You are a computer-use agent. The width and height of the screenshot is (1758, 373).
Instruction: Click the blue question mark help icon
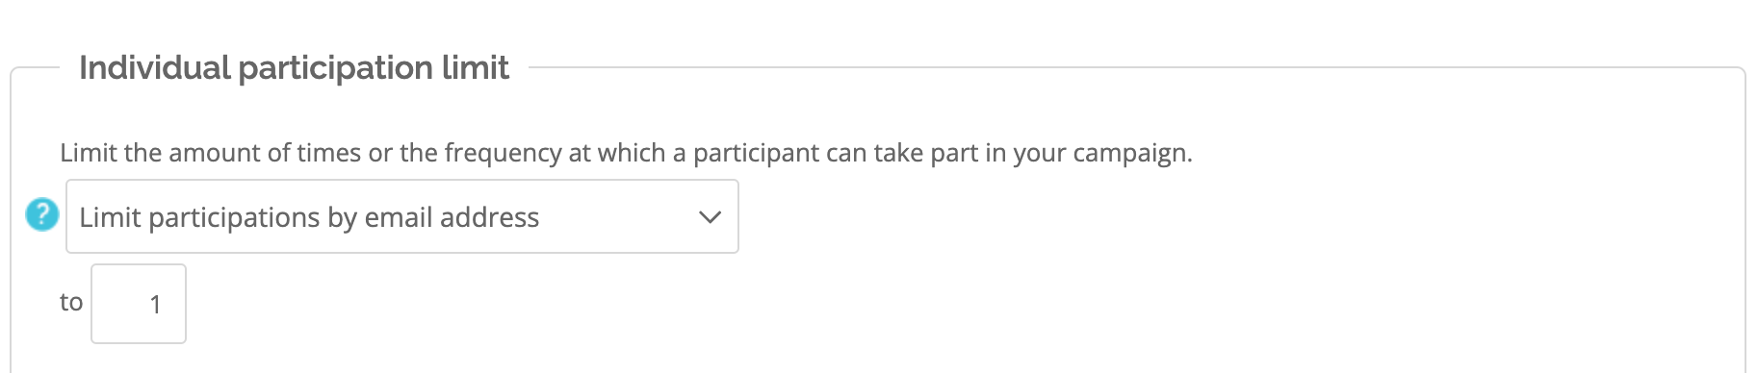click(42, 214)
